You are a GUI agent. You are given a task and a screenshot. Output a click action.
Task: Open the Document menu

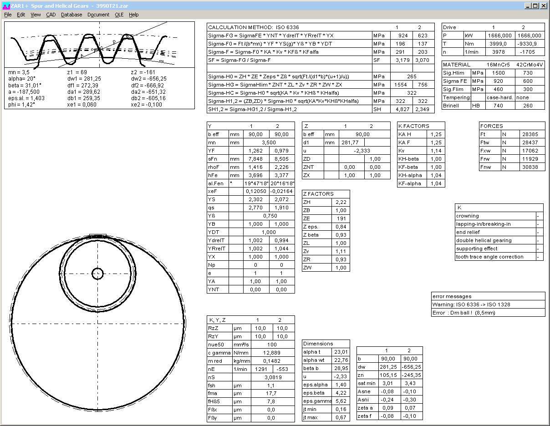98,15
